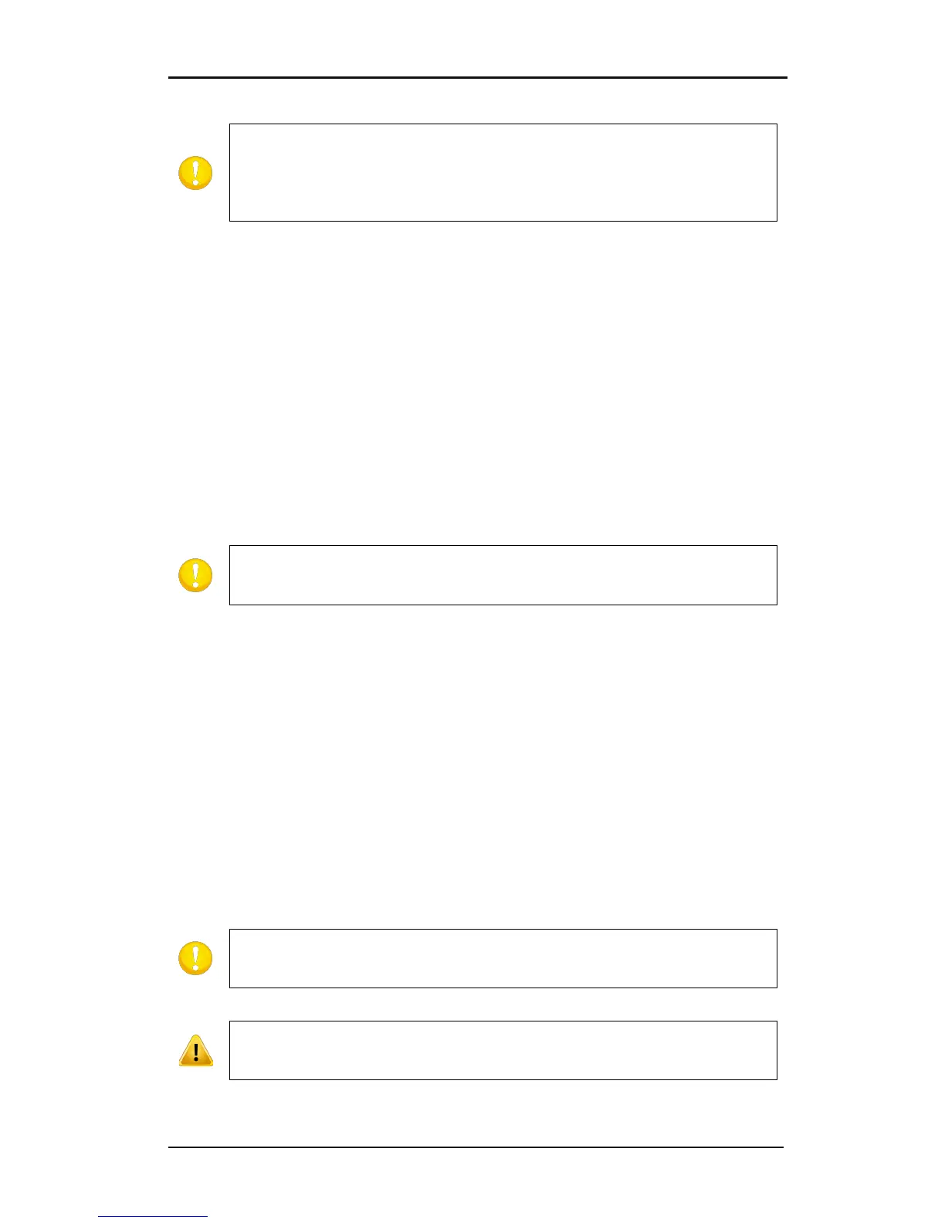The image size is (945, 1223).
Task: Click the topmost yellow exclamation circle icon
Action: [195, 173]
